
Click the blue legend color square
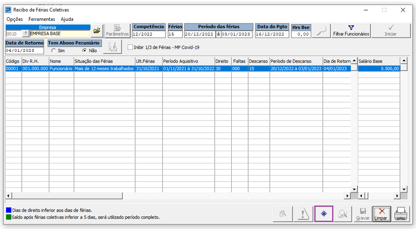[x=9, y=210]
